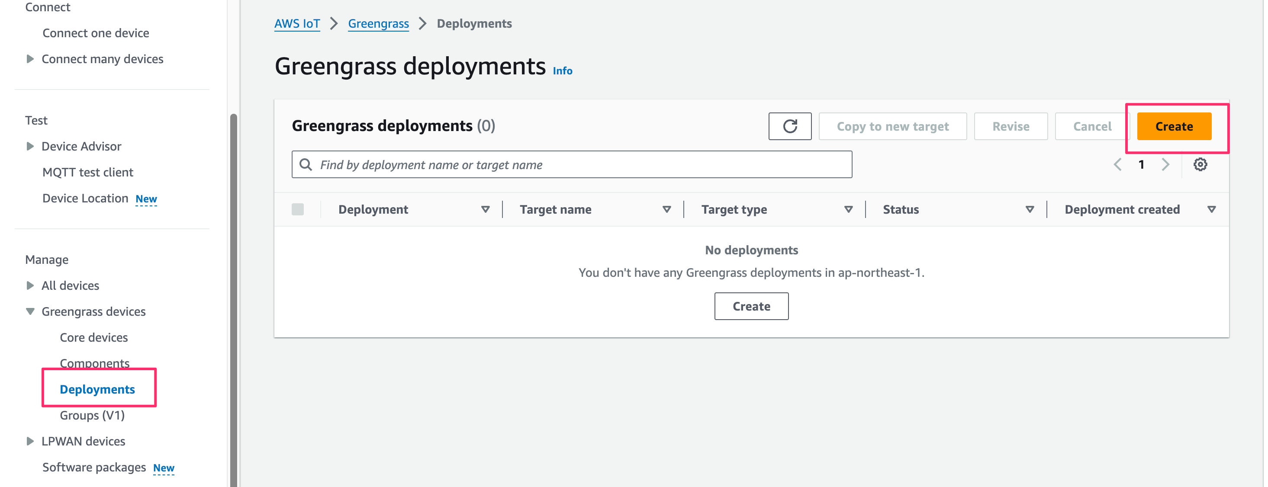
Task: Click Copy to new target button
Action: click(x=892, y=126)
